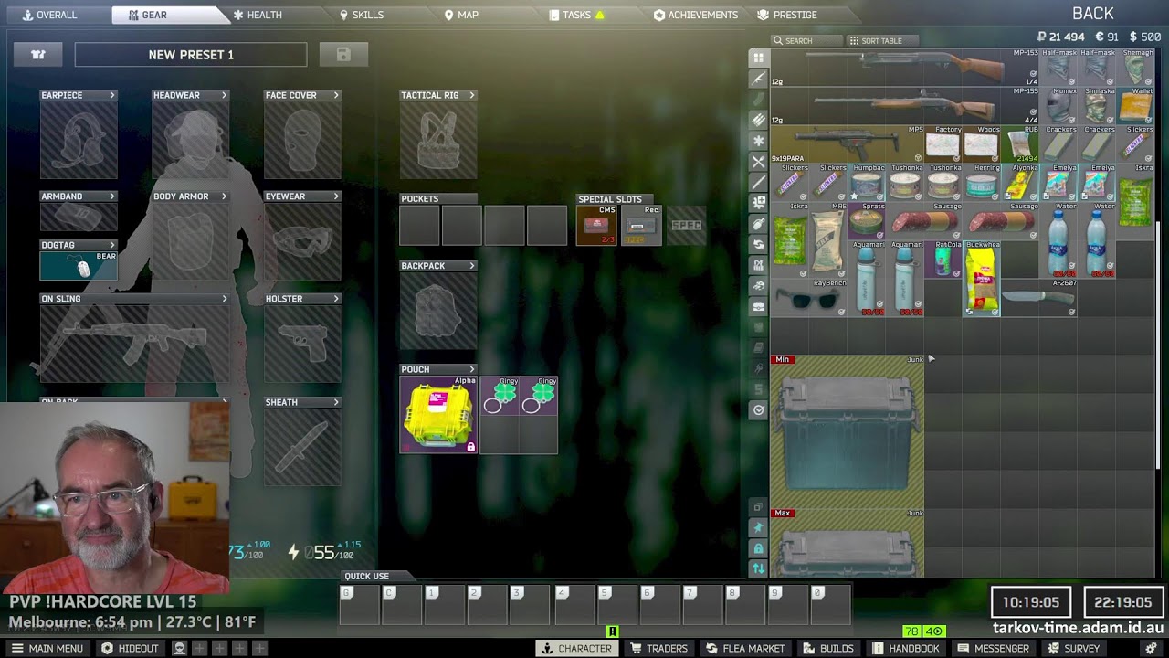Select the BEAR dogtag item
This screenshot has height=658, width=1169.
(79, 265)
